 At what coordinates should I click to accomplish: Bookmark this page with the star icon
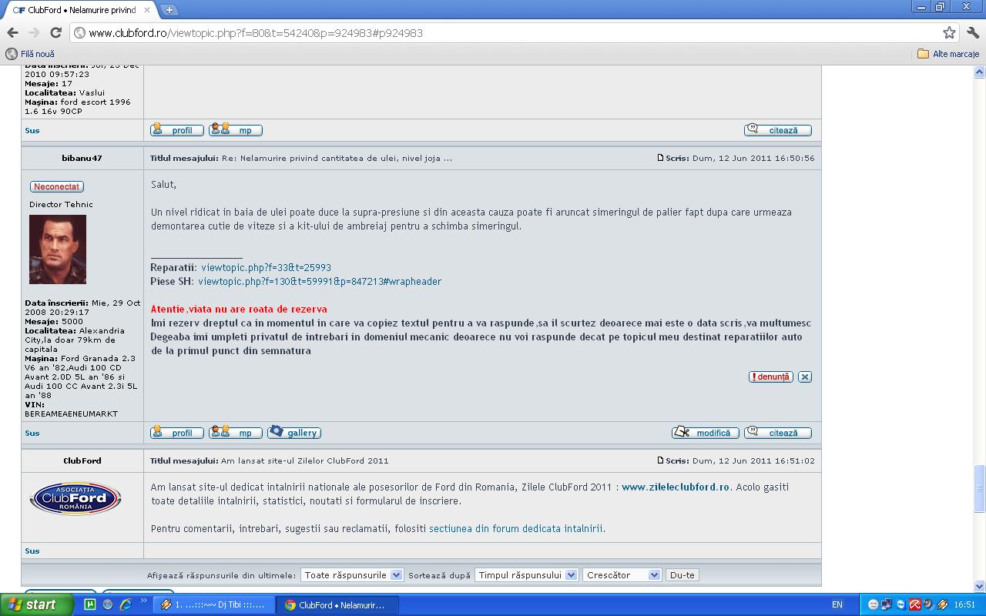pos(949,32)
